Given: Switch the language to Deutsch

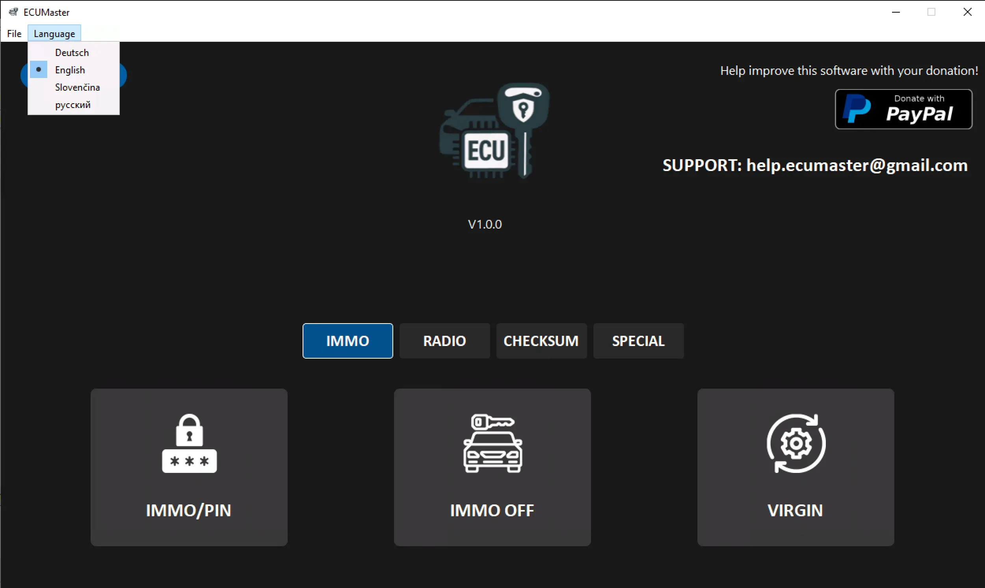Looking at the screenshot, I should pos(72,52).
